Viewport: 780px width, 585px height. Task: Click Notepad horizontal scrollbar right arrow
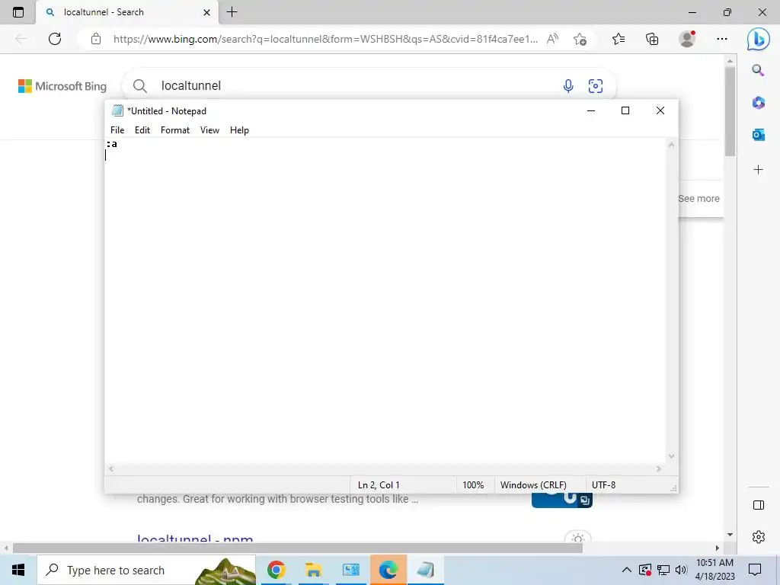(659, 469)
